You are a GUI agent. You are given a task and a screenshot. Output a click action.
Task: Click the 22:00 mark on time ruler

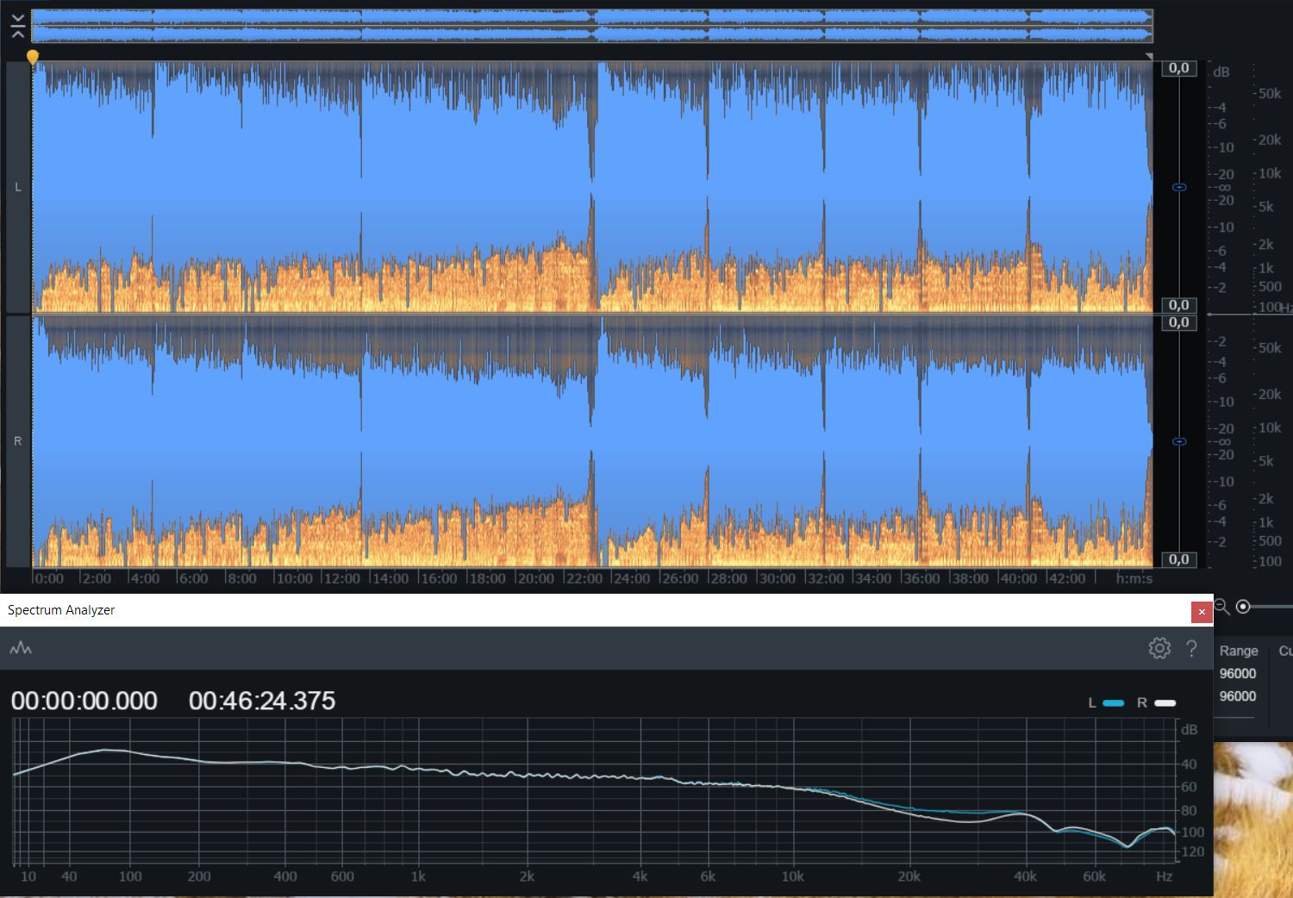tap(584, 578)
